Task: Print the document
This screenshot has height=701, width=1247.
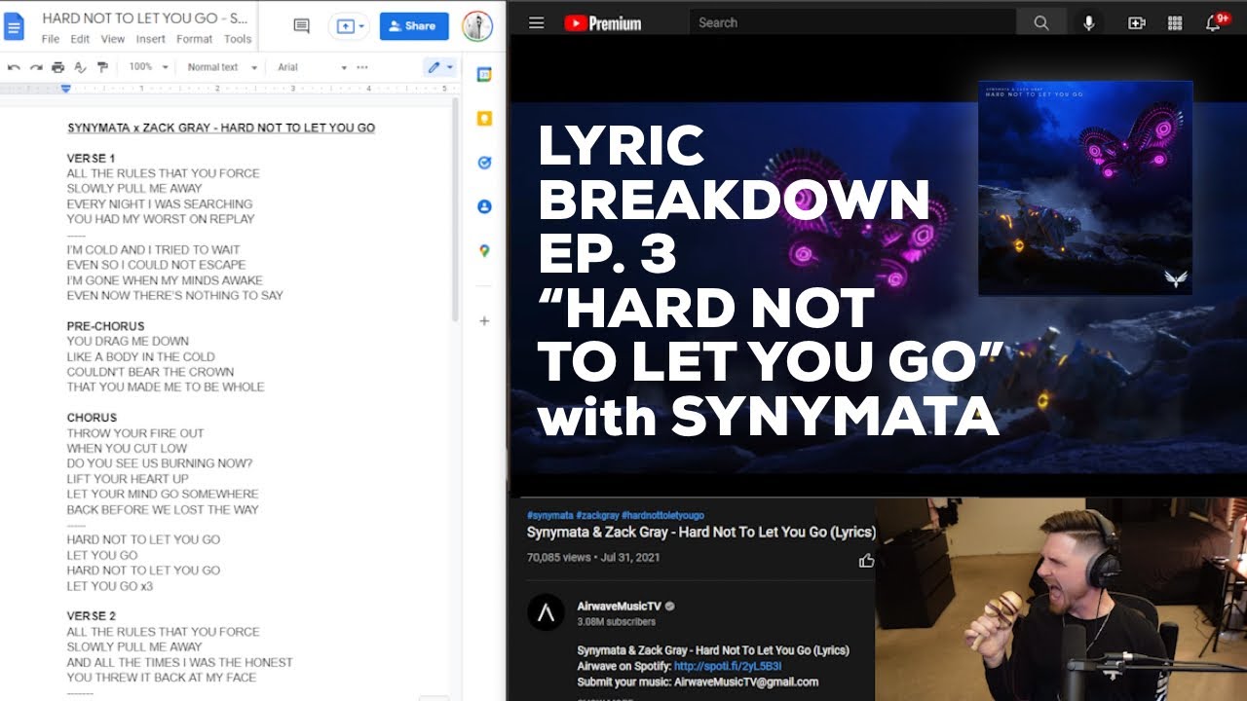Action: tap(58, 67)
